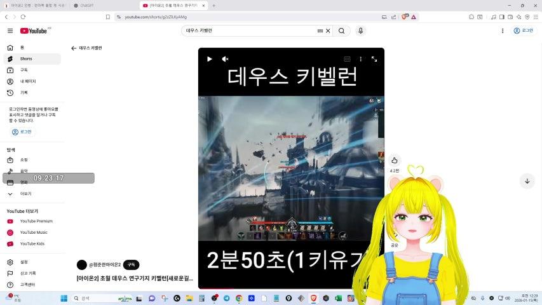Start voice search with the microphone icon

[360, 30]
